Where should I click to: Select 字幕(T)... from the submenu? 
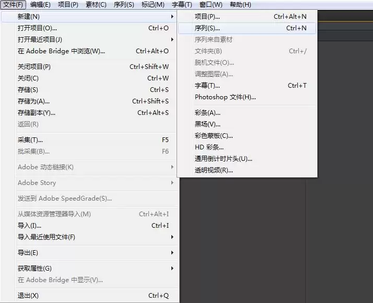[x=207, y=86]
